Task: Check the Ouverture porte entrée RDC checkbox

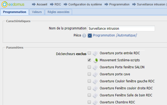Action: 89,53
